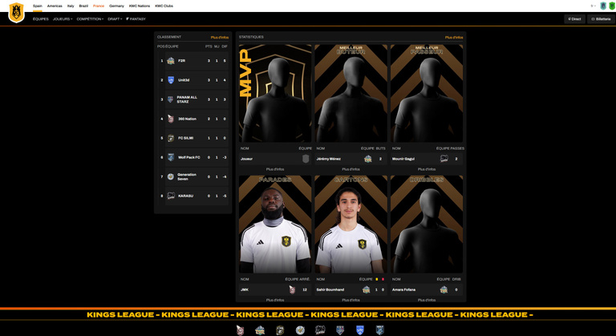Click the 'F2R' team name in standings
Image resolution: width=616 pixels, height=336 pixels.
click(x=181, y=60)
